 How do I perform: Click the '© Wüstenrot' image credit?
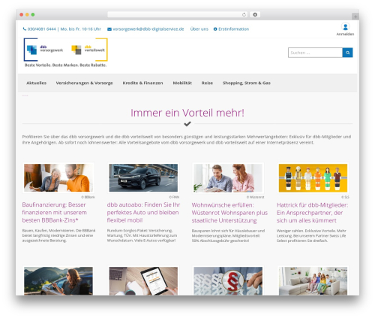255,197
